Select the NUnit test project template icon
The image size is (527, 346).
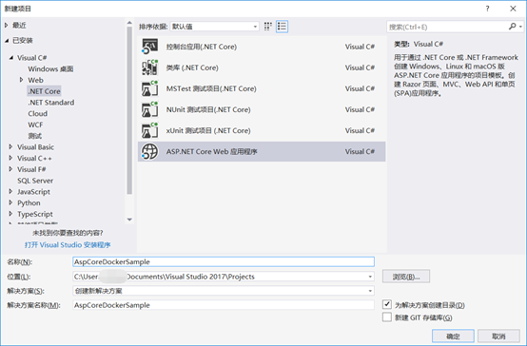click(x=149, y=109)
